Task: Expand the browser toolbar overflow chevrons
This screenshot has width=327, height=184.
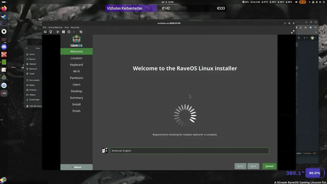Action: [316, 32]
